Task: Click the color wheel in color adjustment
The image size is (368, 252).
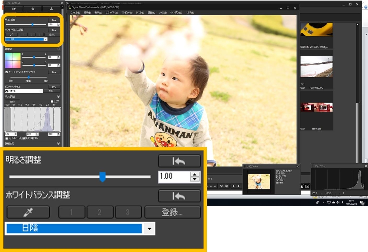Action: pyautogui.click(x=13, y=60)
